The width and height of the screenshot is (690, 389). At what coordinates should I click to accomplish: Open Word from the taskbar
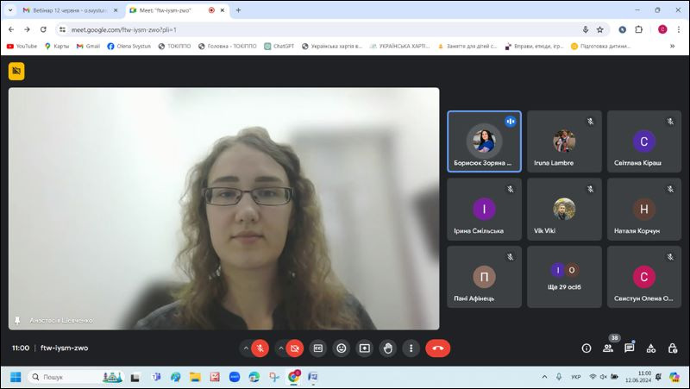point(312,377)
